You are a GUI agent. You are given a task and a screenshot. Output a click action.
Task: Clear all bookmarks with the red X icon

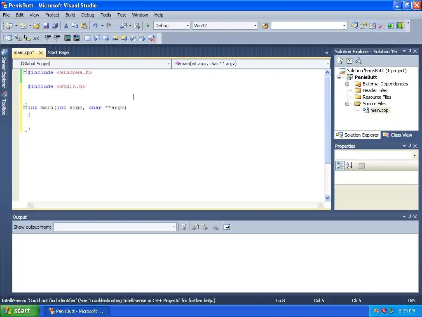[x=152, y=38]
